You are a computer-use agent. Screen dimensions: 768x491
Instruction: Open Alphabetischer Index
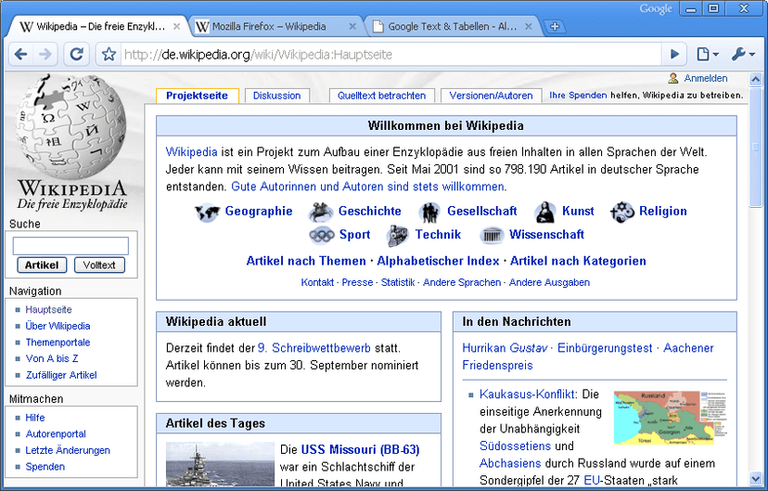(438, 261)
